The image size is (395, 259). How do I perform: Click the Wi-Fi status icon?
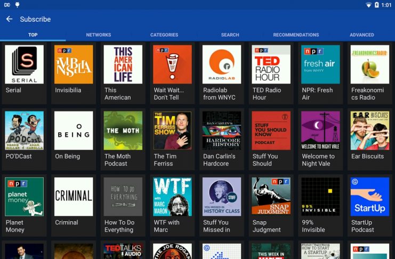(x=368, y=5)
